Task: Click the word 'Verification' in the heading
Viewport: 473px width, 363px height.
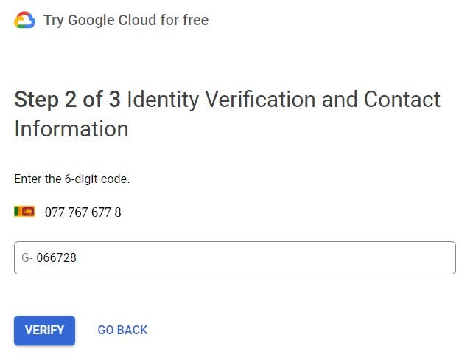Action: 260,99
